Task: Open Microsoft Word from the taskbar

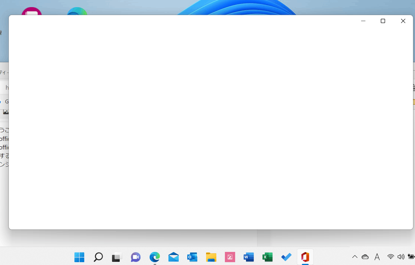Action: tap(249, 257)
